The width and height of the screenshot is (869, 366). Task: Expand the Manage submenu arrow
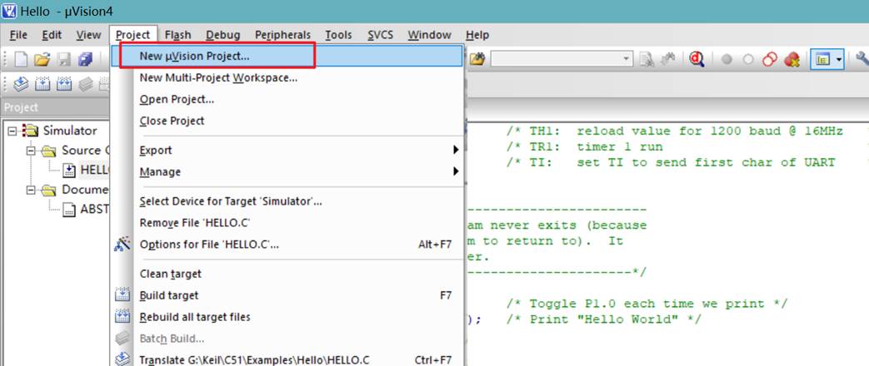click(x=456, y=171)
